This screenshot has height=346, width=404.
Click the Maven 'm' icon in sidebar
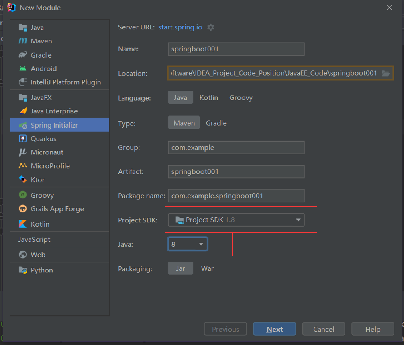point(23,41)
